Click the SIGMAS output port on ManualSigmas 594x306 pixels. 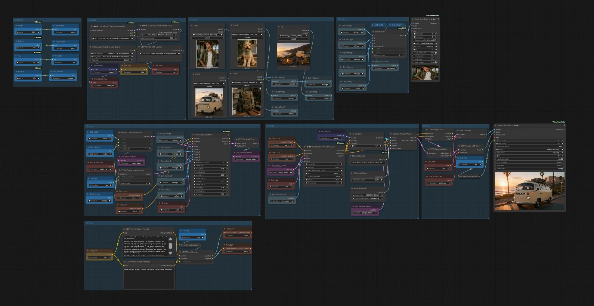[387, 160]
